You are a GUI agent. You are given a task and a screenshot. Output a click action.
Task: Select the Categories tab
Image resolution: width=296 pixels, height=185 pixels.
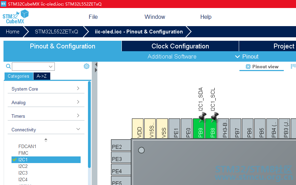pyautogui.click(x=18, y=76)
